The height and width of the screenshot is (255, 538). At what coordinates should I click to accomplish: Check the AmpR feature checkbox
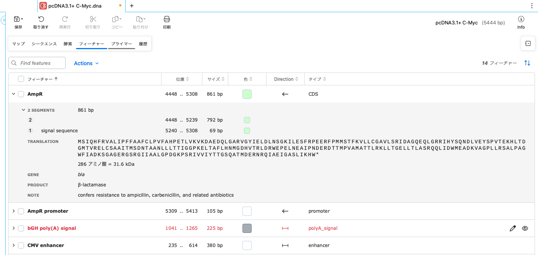click(x=21, y=94)
